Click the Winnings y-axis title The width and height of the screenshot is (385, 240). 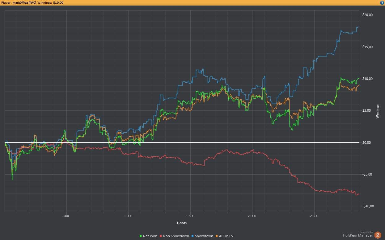[x=377, y=111]
